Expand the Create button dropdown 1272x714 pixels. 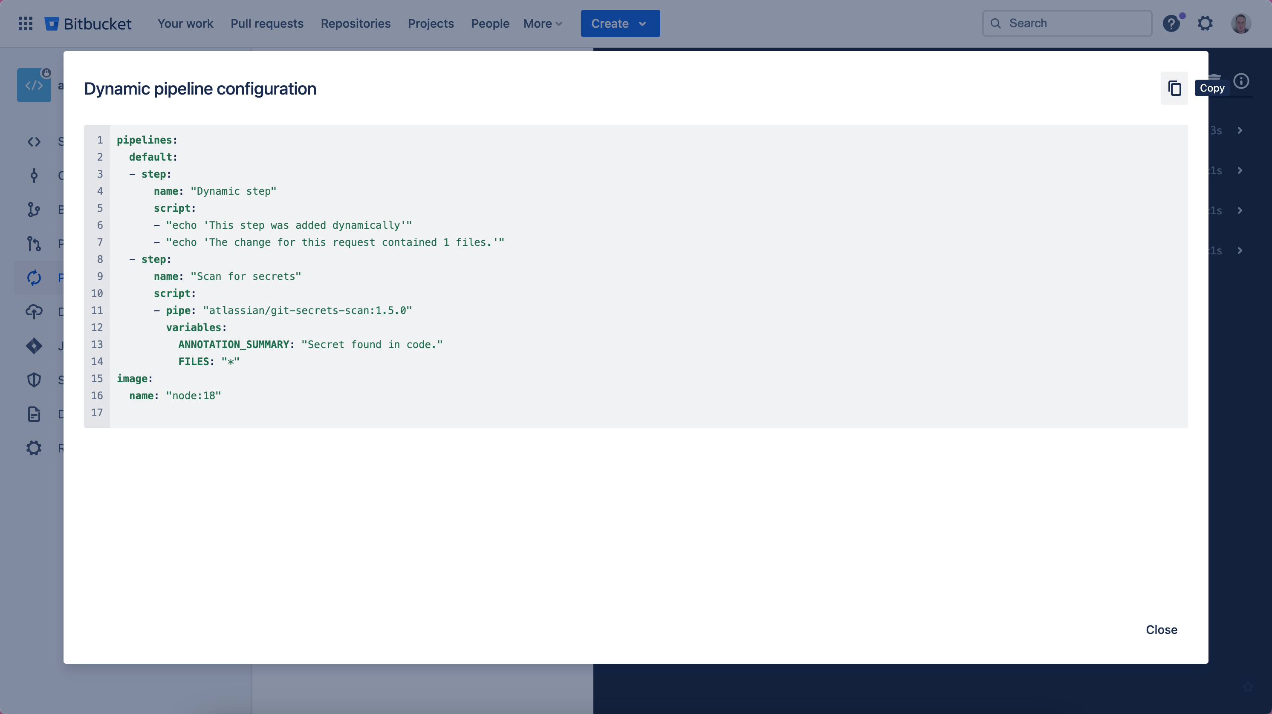click(642, 23)
